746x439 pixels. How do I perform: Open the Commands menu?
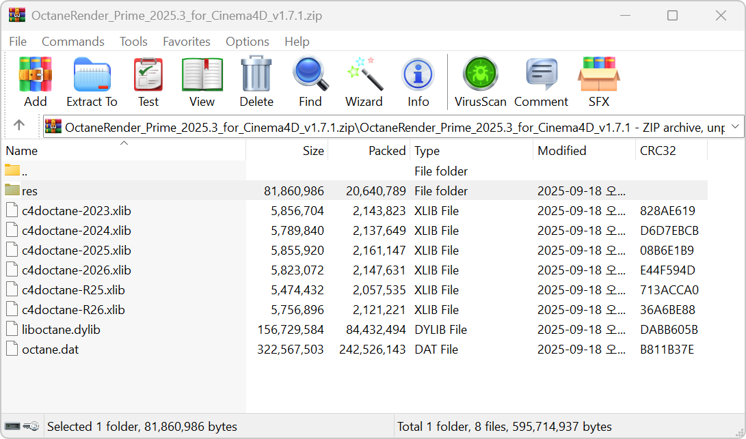coord(73,42)
